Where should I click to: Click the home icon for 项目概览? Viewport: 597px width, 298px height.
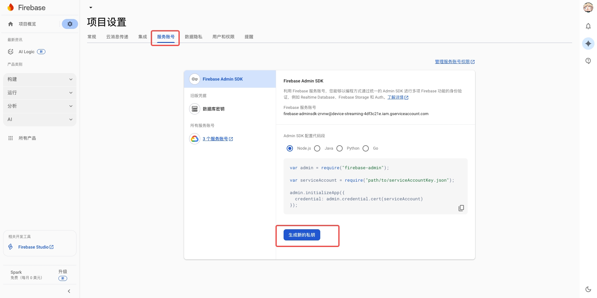(x=11, y=24)
